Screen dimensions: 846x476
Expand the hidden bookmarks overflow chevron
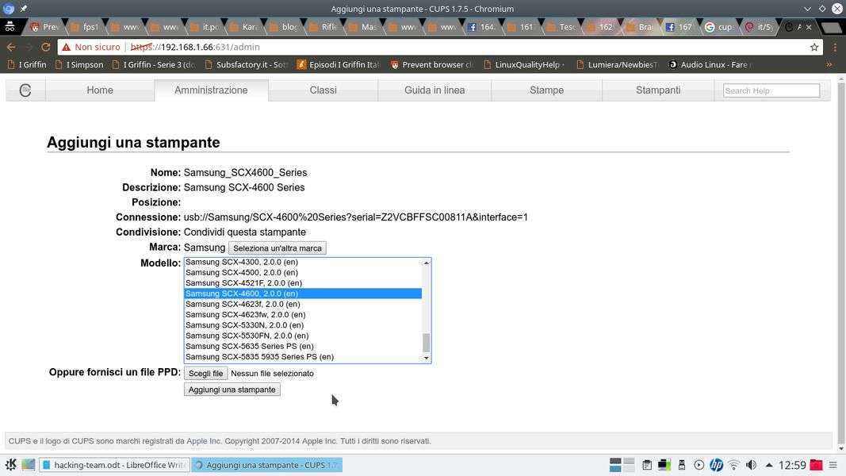829,64
